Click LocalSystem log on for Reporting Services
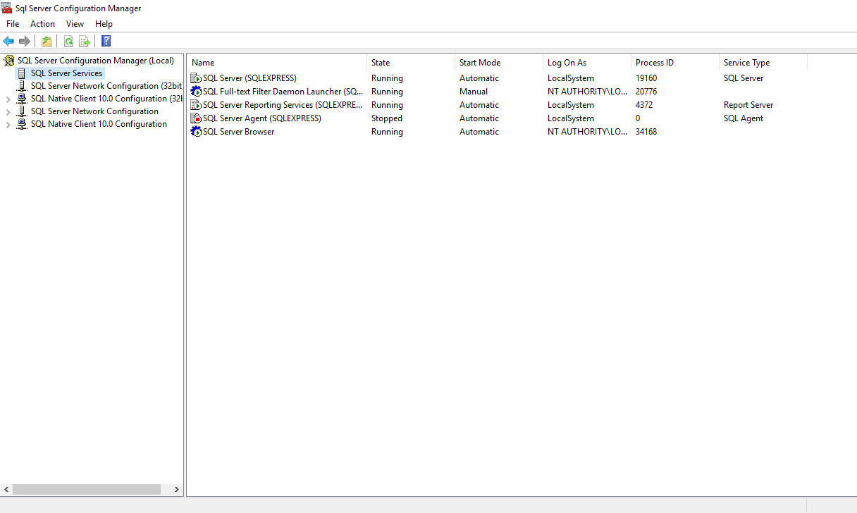 click(571, 105)
